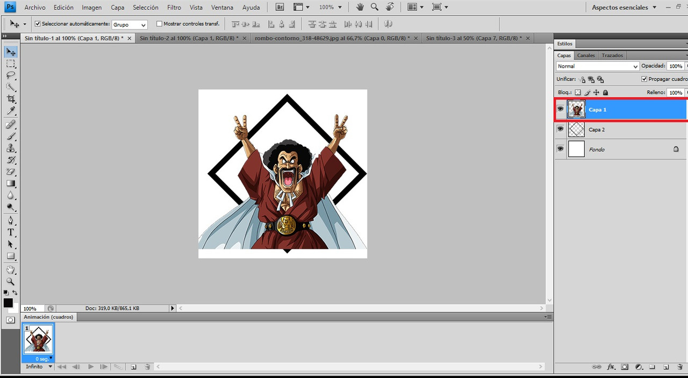Open the Capa menu

tap(118, 8)
